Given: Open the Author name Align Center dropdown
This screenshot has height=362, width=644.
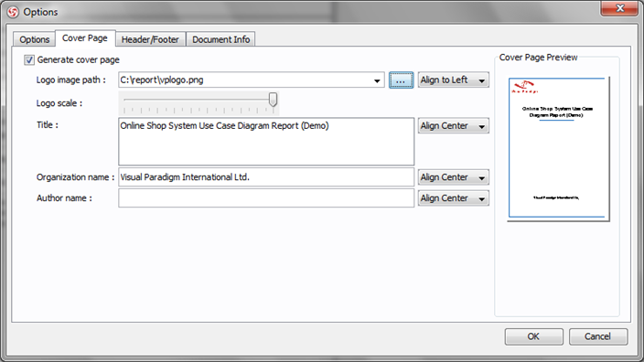Looking at the screenshot, I should pos(454,198).
